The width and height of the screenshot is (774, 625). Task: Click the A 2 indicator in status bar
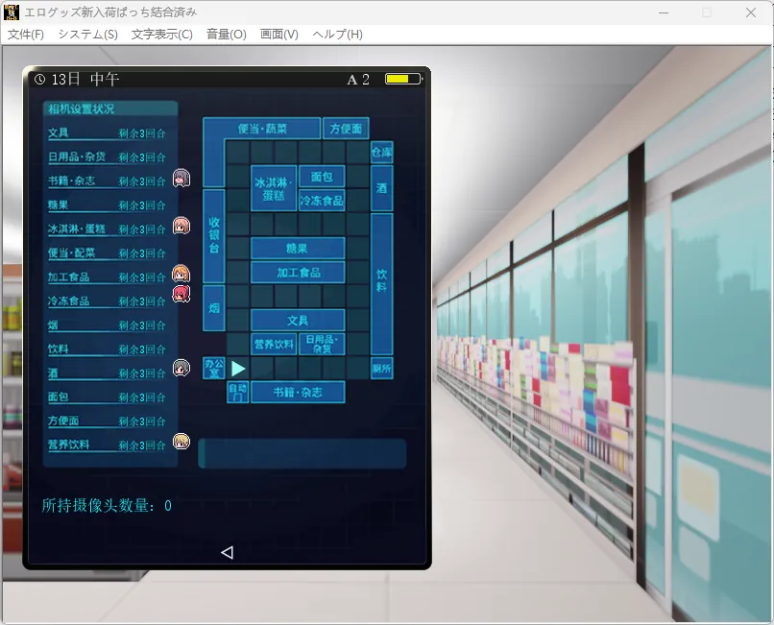[358, 80]
